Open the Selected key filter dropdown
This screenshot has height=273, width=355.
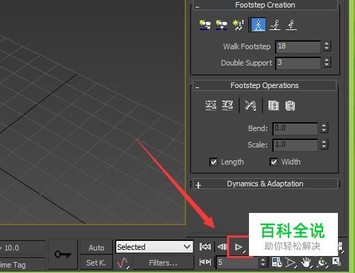[x=155, y=247]
